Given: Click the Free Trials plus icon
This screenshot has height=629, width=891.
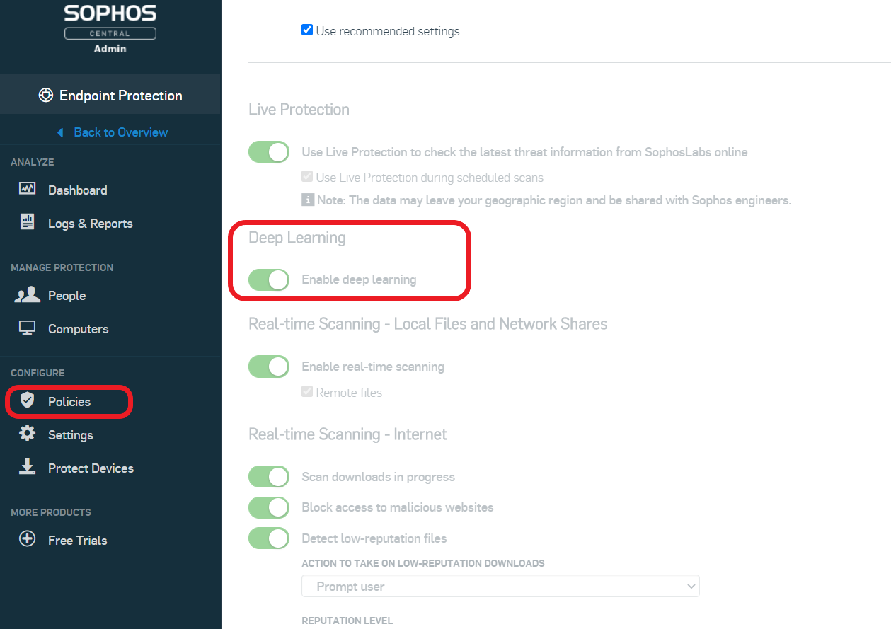Looking at the screenshot, I should click(x=27, y=539).
